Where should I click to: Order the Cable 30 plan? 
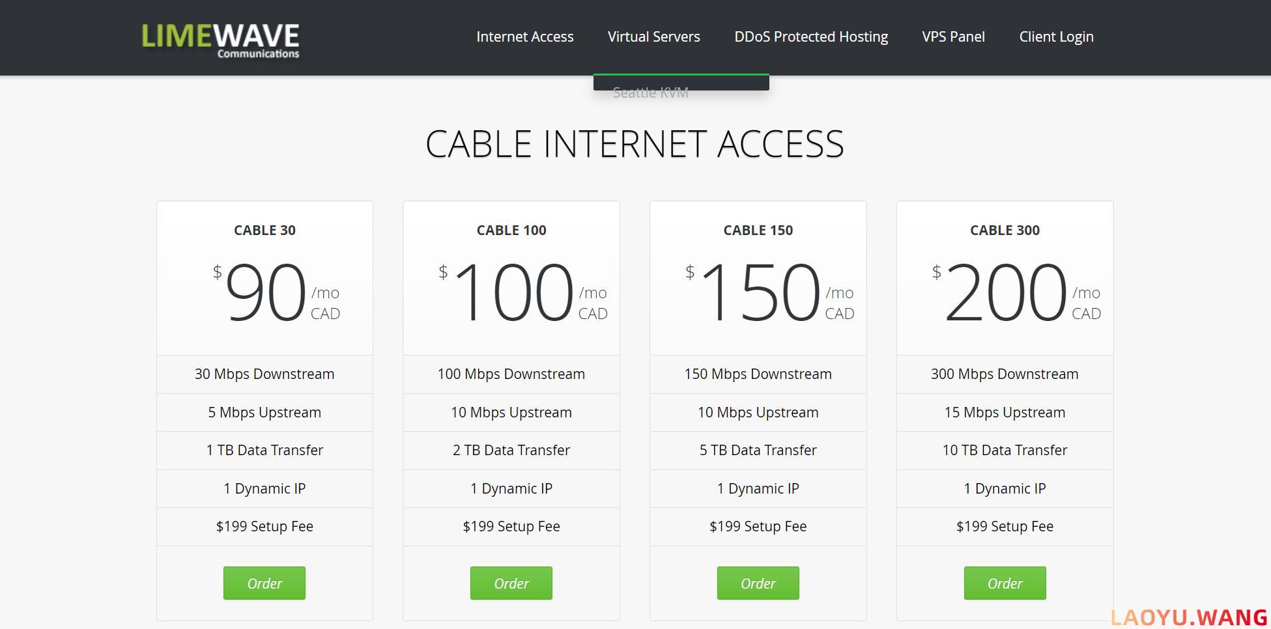point(264,583)
